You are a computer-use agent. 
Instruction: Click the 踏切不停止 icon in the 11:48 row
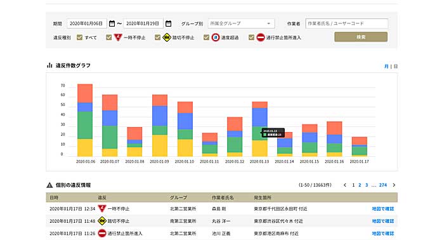point(102,221)
